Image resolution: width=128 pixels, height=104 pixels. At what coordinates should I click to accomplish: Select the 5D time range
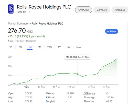coord(20,47)
